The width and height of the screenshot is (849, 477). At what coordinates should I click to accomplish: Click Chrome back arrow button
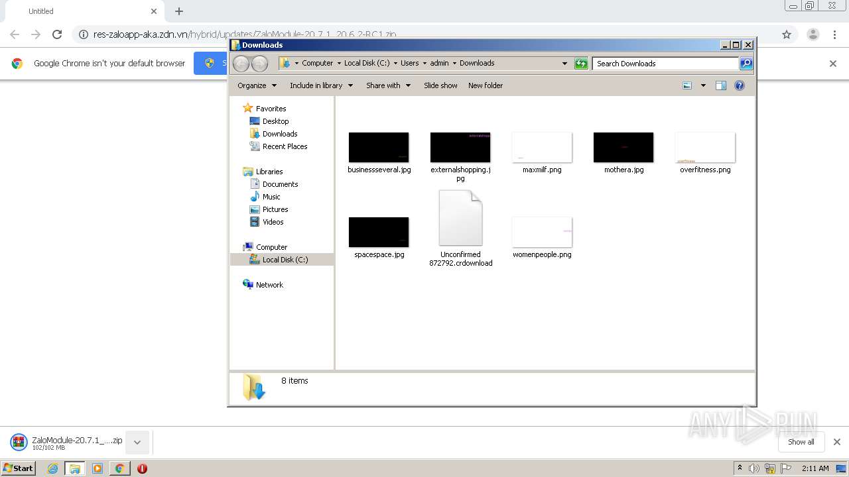[15, 34]
